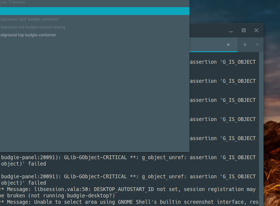Close the terminal window

click(x=256, y=30)
